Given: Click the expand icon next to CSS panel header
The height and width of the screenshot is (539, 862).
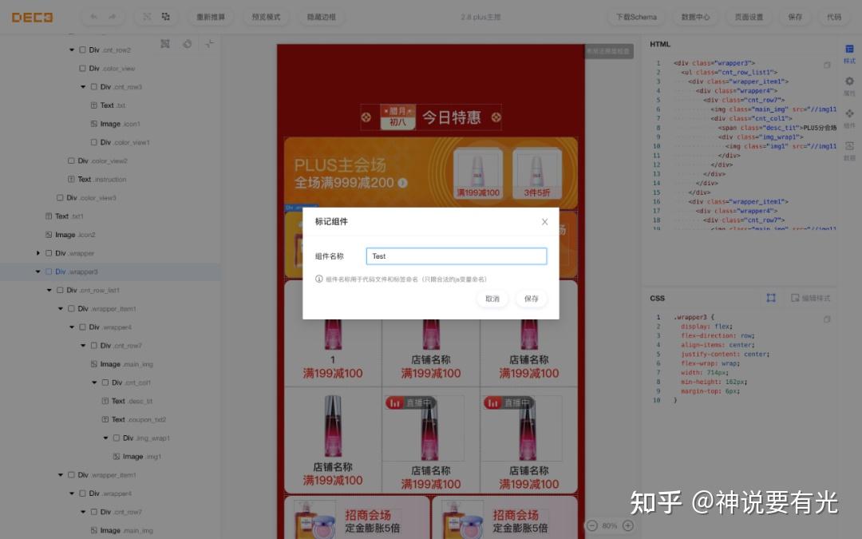Looking at the screenshot, I should click(x=771, y=298).
